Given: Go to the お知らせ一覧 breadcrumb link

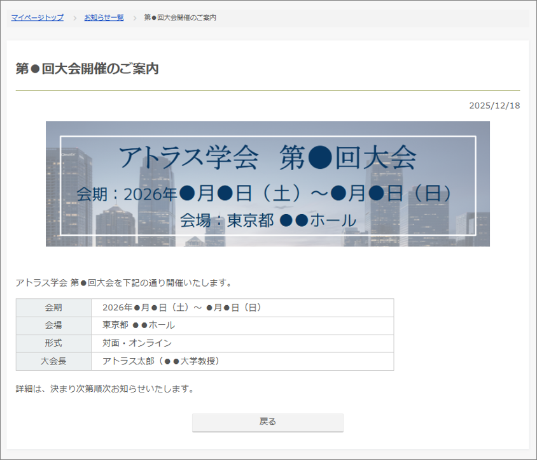Looking at the screenshot, I should click(x=104, y=18).
